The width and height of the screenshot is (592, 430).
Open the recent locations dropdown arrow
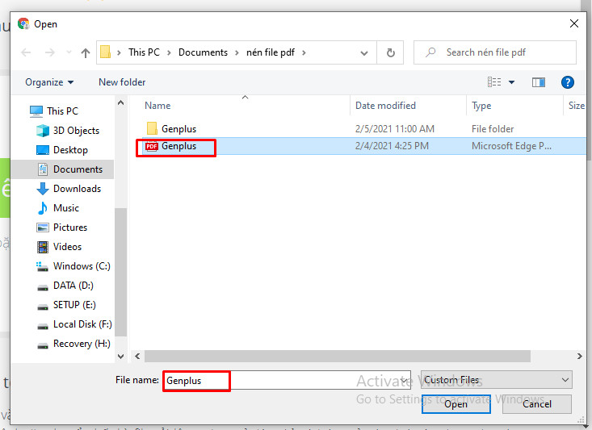point(69,52)
